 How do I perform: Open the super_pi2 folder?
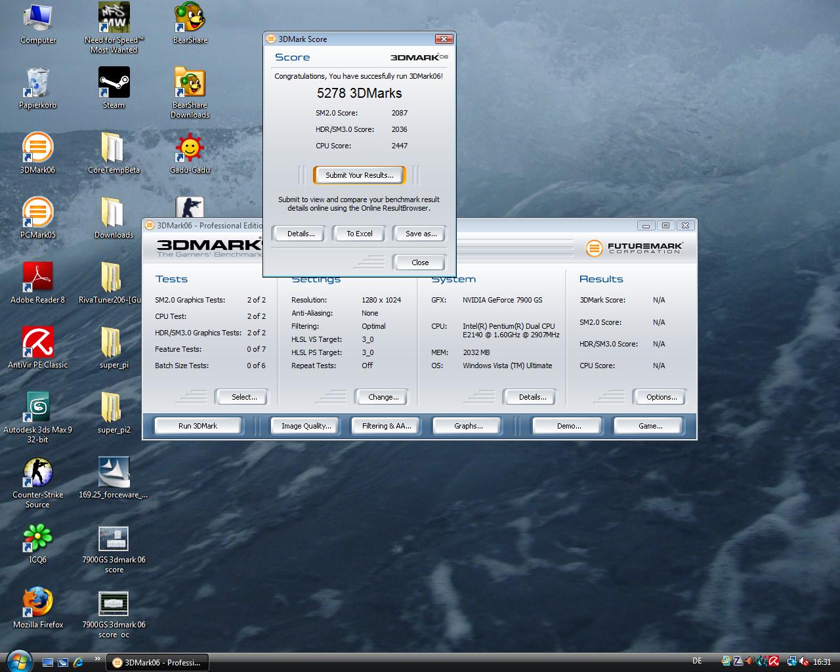pyautogui.click(x=114, y=413)
